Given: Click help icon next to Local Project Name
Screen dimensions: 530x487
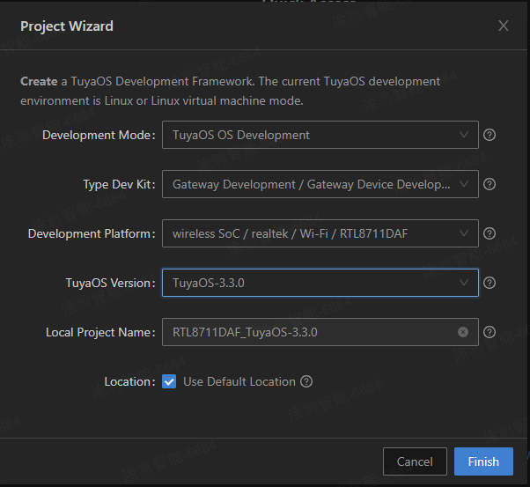Looking at the screenshot, I should click(490, 332).
